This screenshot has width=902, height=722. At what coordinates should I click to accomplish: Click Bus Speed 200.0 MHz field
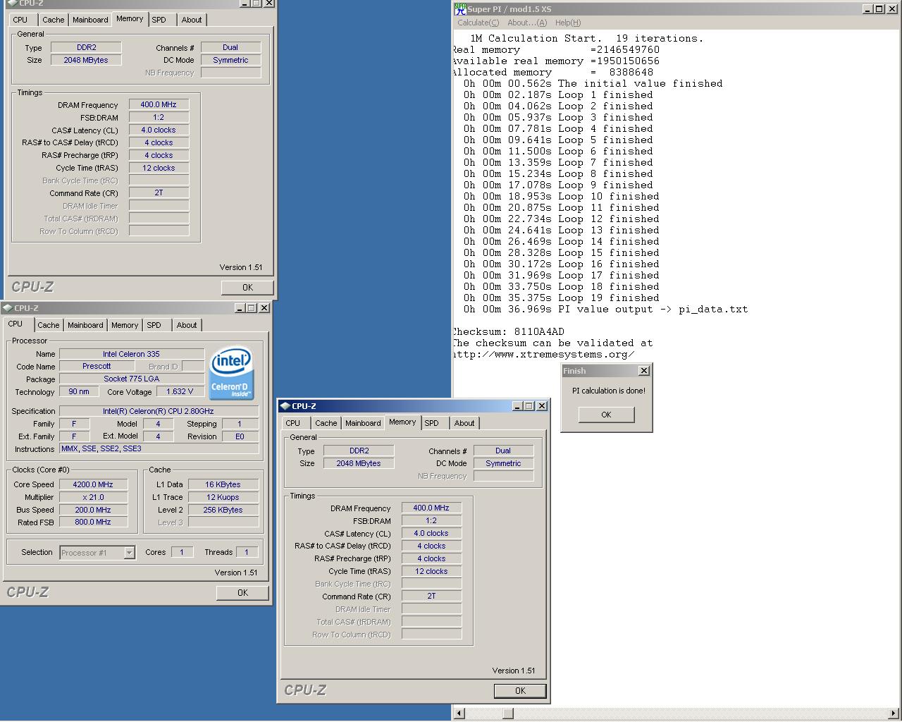click(93, 510)
